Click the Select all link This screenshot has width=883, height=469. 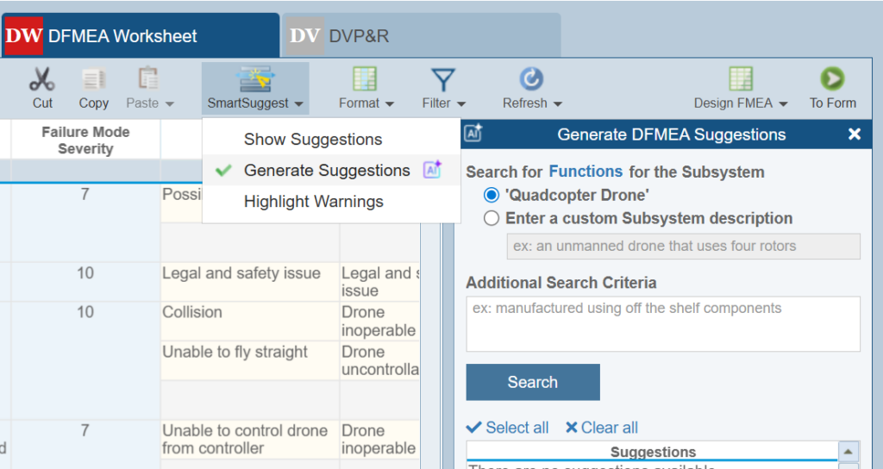[x=508, y=428]
